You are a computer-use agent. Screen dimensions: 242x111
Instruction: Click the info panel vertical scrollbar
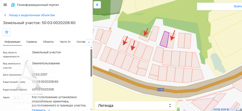[91, 63]
